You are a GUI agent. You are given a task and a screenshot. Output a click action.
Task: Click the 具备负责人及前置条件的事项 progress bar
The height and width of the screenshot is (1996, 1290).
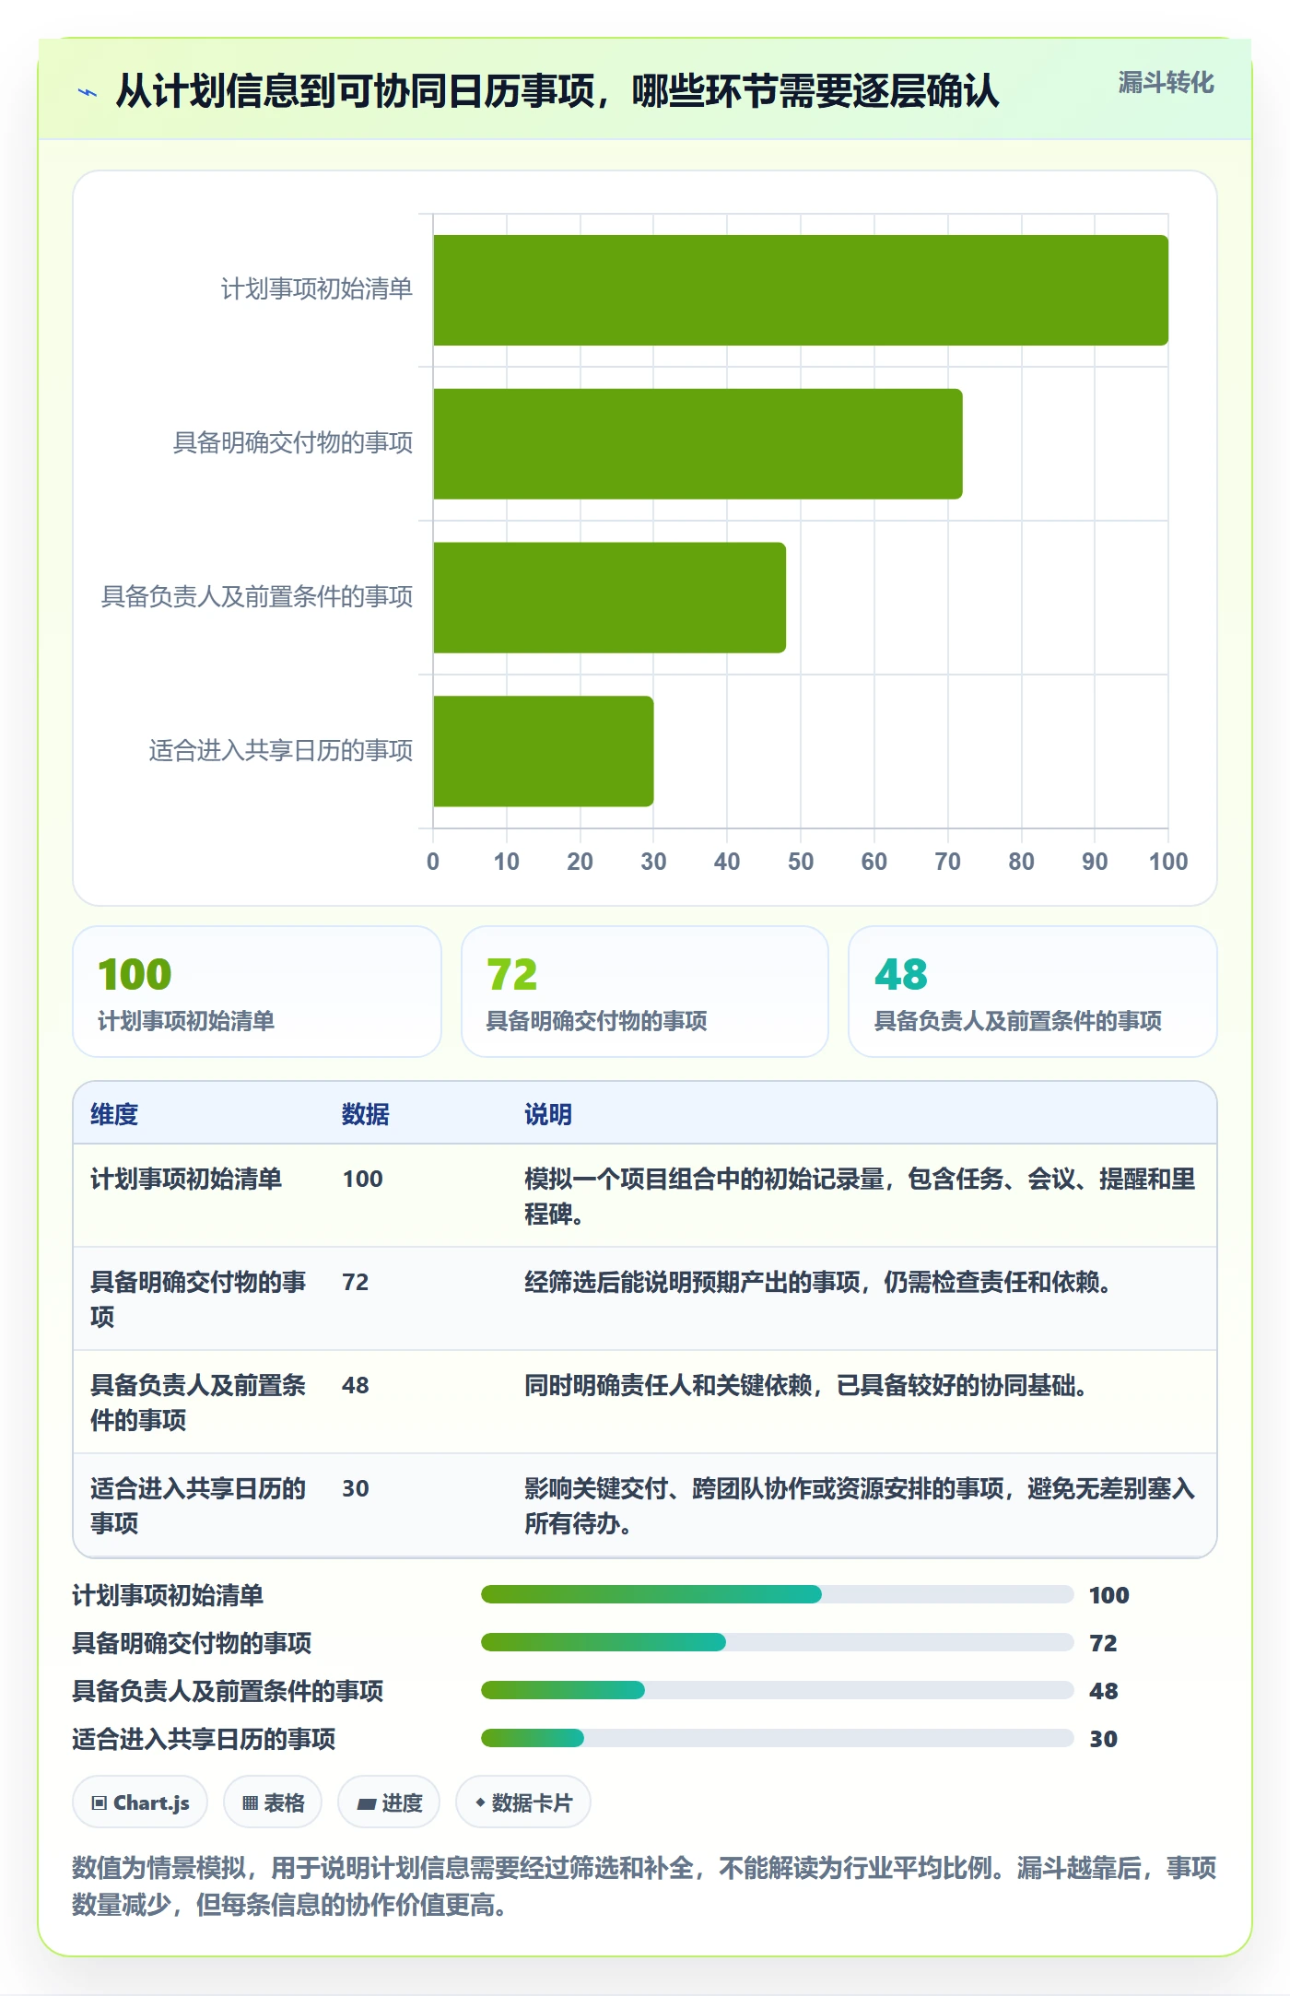tap(777, 1690)
